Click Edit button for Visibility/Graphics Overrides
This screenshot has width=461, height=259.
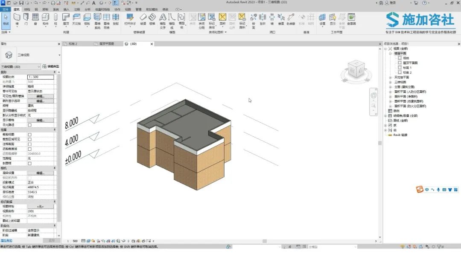[x=41, y=96]
